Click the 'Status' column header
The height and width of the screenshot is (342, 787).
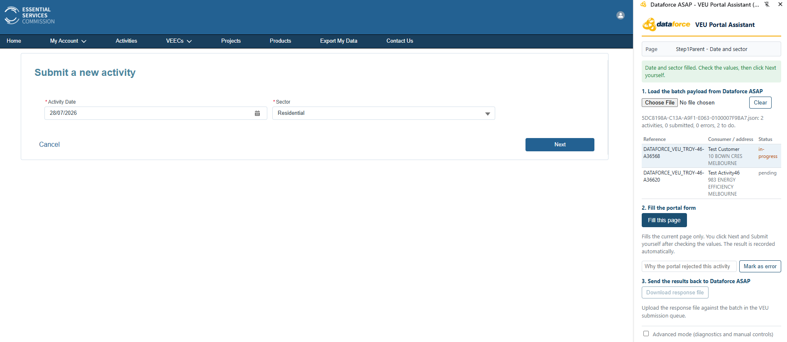click(x=765, y=139)
